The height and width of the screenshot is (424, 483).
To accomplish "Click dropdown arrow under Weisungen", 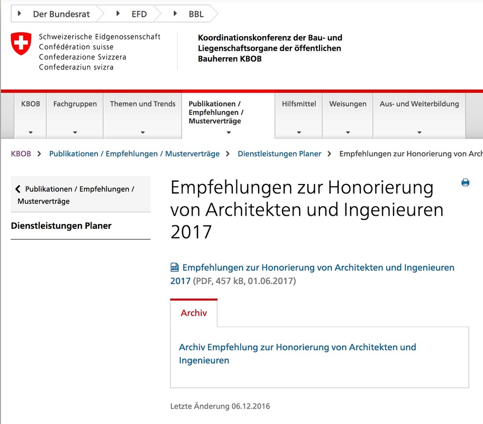I will (348, 132).
